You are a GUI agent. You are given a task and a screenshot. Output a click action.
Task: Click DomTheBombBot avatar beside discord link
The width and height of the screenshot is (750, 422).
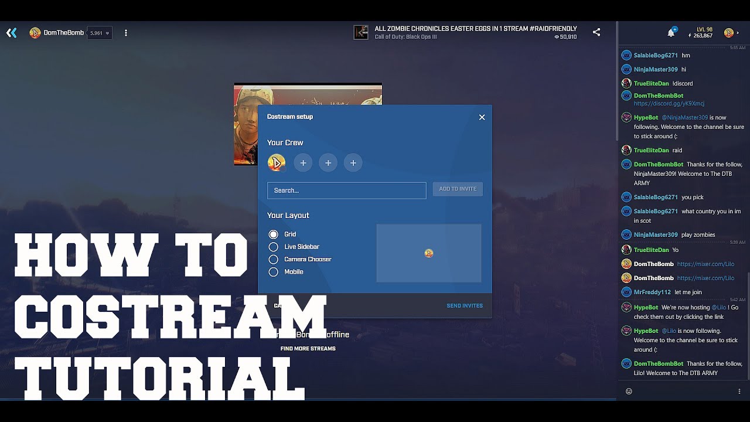coord(626,96)
